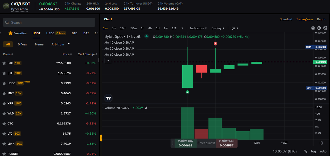
Task: Collapse the indicator legend with the chevron
Action: tap(108, 61)
